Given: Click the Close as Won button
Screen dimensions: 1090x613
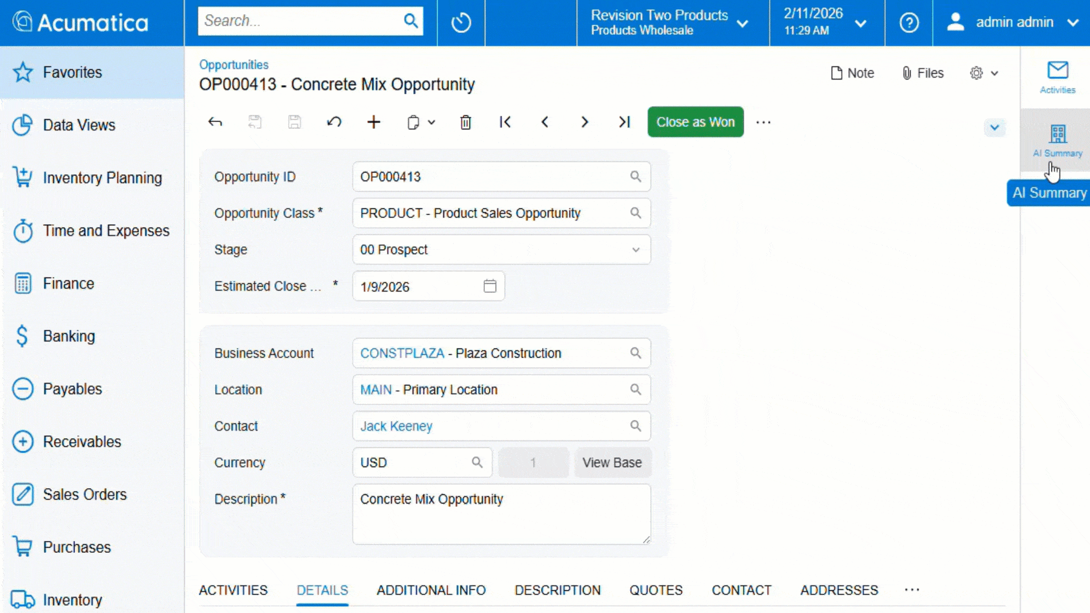Looking at the screenshot, I should [695, 122].
